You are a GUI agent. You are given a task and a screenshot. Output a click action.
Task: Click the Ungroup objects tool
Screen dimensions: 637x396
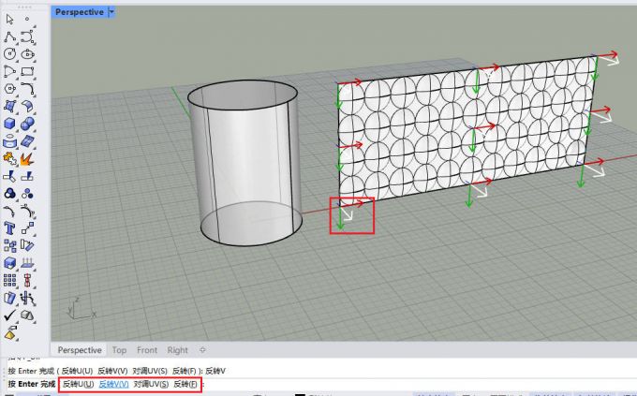click(27, 194)
